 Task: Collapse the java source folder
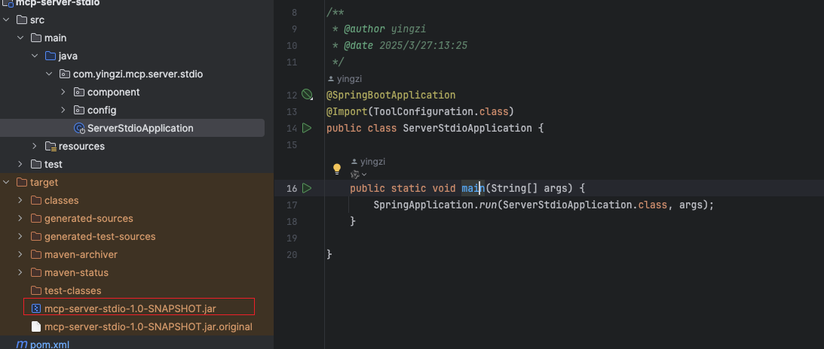point(35,56)
